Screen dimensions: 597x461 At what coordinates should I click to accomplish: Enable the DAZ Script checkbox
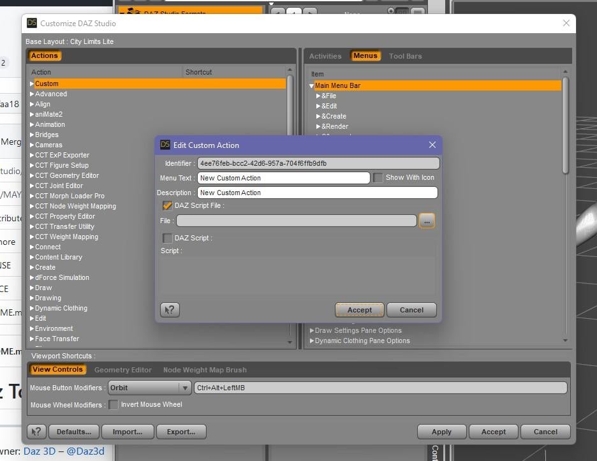pyautogui.click(x=167, y=238)
